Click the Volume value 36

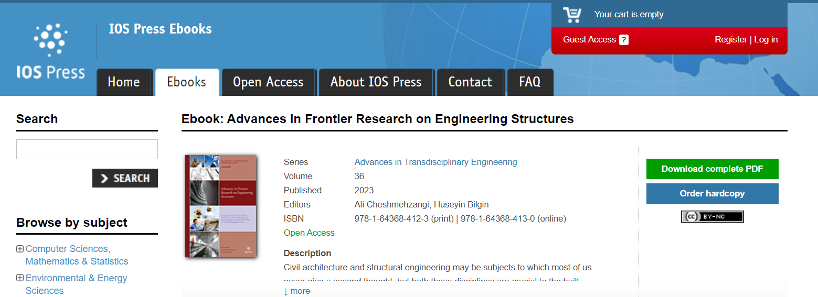coord(359,176)
